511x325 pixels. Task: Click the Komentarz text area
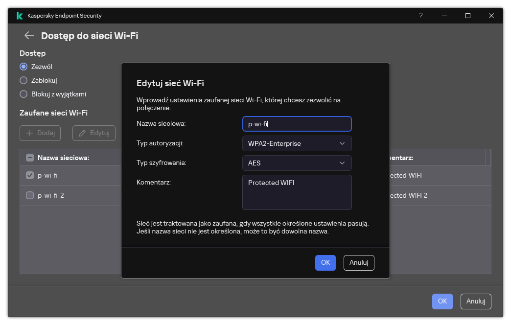point(297,192)
